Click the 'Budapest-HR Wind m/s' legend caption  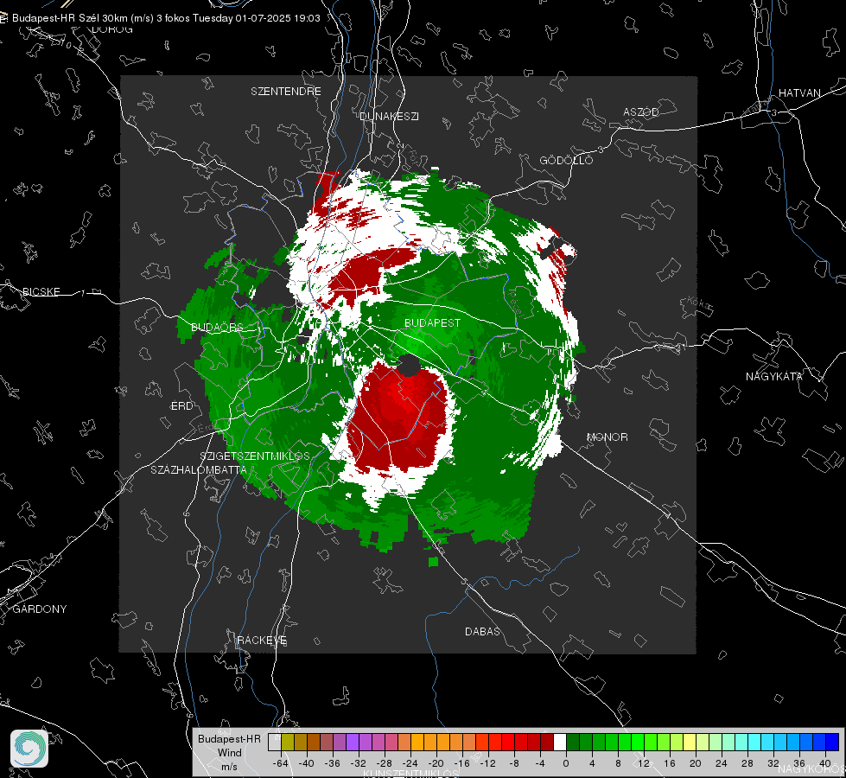coord(229,752)
